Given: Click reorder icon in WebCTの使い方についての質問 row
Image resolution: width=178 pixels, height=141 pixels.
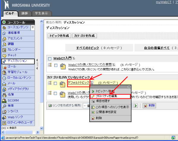Looking at the screenshot, I should pos(50,65).
